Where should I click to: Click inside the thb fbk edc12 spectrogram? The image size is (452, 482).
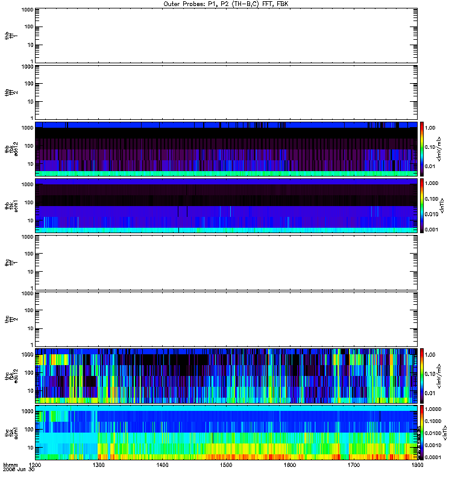(227, 149)
